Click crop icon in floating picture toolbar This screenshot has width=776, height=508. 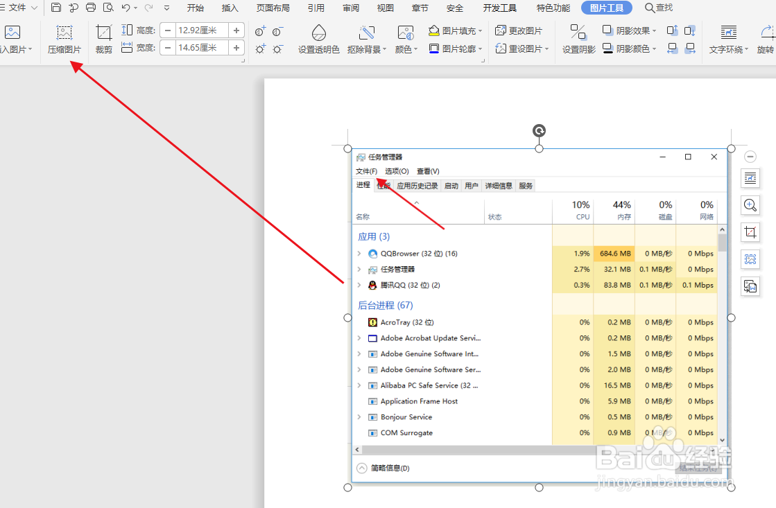coord(750,232)
